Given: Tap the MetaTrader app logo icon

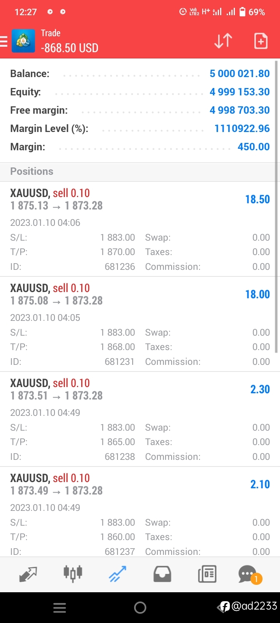Looking at the screenshot, I should point(23,41).
